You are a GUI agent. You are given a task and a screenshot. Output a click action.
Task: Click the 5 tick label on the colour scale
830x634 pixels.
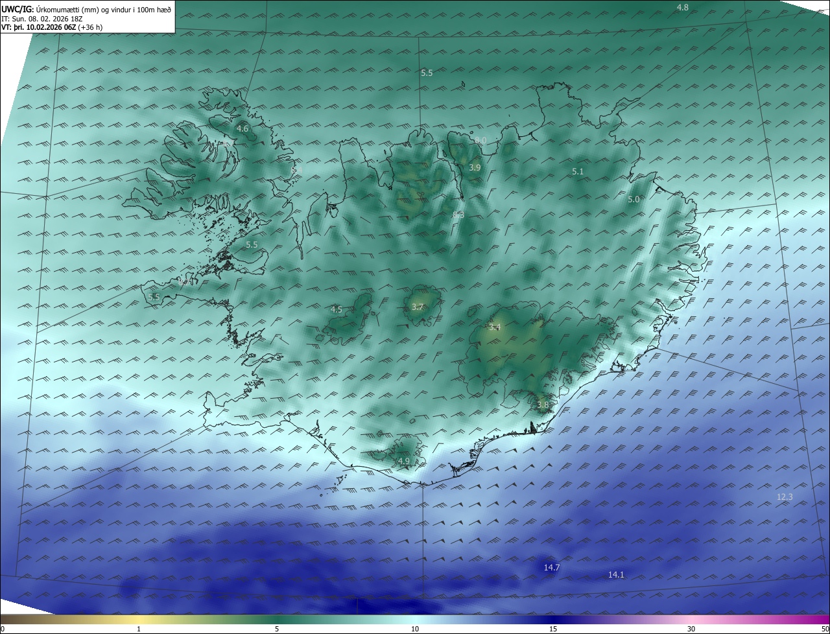click(x=277, y=629)
